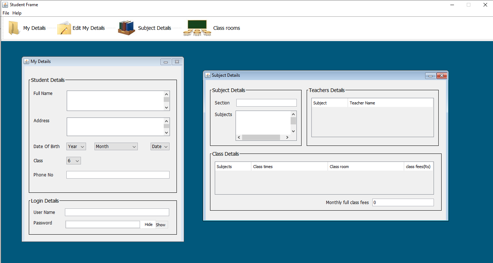Expand the Month selection dropdown
The width and height of the screenshot is (493, 263).
click(x=116, y=146)
